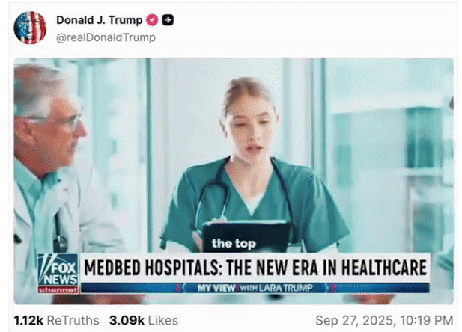
Task: Open the @realDonaldTrump handle link
Action: coord(106,37)
